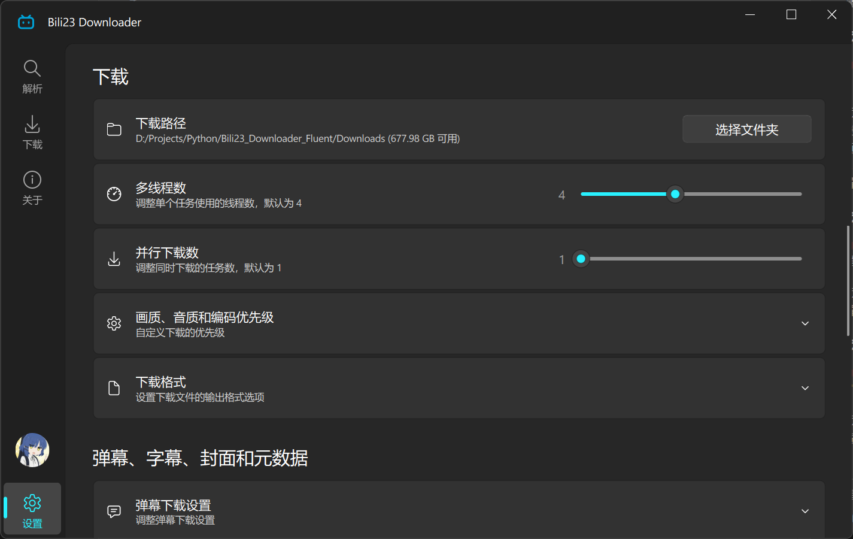This screenshot has height=539, width=853.
Task: Open the 解析 search page in sidebar
Action: 32,76
